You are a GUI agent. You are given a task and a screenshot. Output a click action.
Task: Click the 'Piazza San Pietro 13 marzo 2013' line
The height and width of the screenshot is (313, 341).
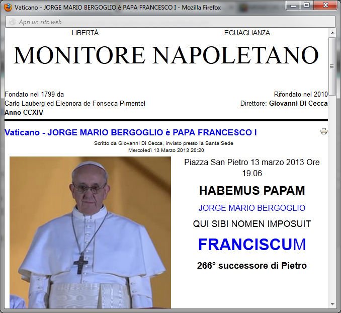coord(252,168)
